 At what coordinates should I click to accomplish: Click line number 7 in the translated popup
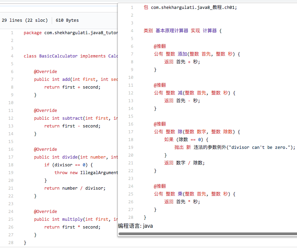tap(132, 54)
